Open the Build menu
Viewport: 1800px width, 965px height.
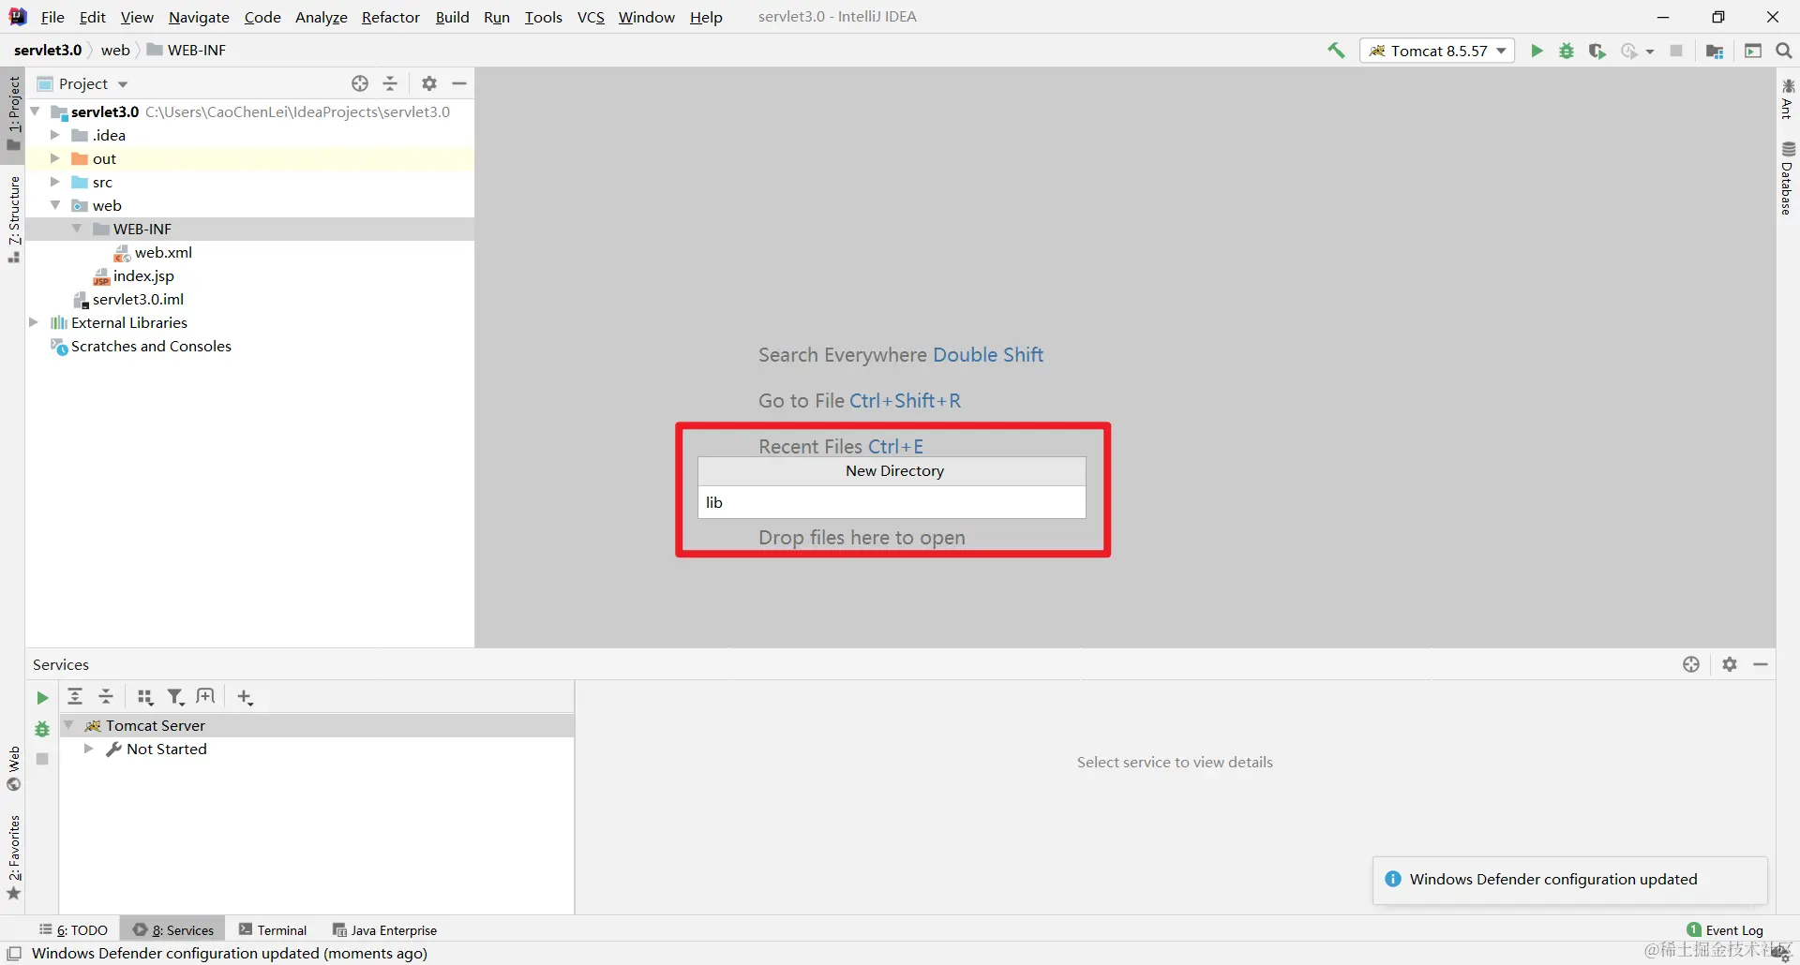pos(452,17)
